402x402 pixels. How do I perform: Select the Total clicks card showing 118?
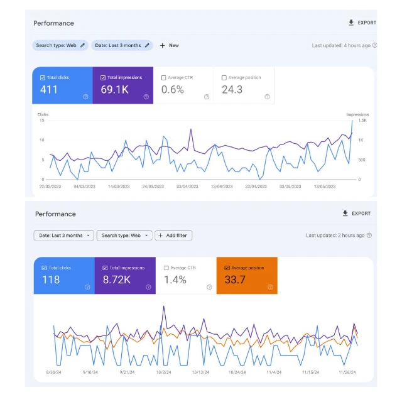pos(63,276)
